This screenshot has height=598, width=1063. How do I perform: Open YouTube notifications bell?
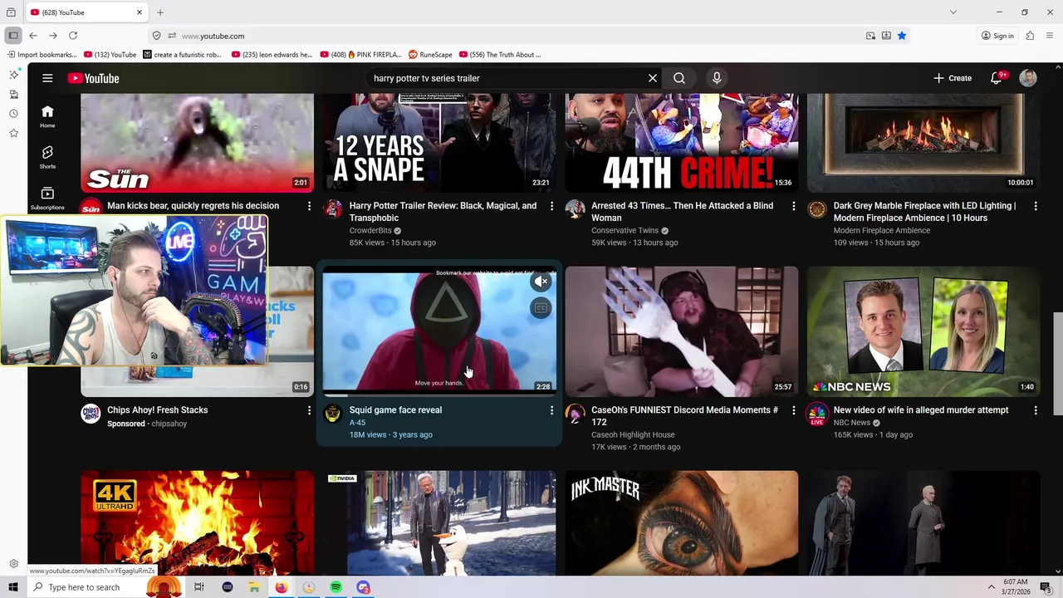(x=997, y=78)
